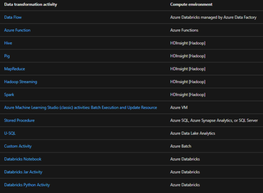Follow the U-SQL link
This screenshot has height=193, width=263.
tap(10, 133)
